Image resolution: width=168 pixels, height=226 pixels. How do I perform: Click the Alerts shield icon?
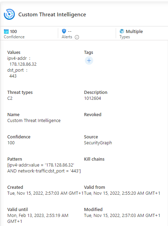tap(64, 31)
